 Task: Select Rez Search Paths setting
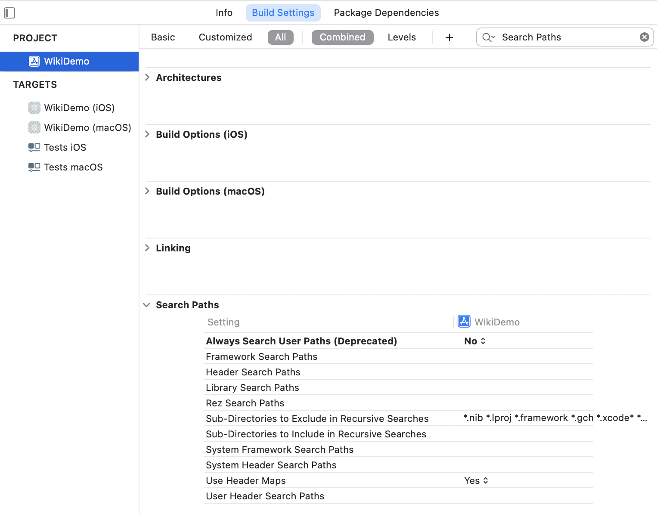click(x=245, y=403)
